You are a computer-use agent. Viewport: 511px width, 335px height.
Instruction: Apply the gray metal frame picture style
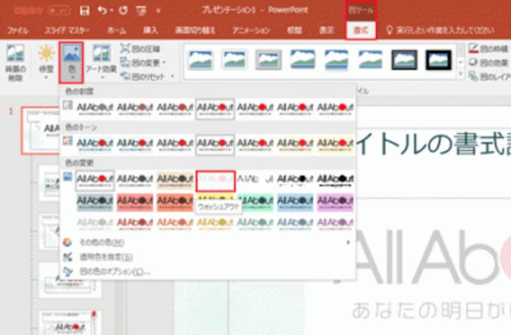(x=268, y=59)
